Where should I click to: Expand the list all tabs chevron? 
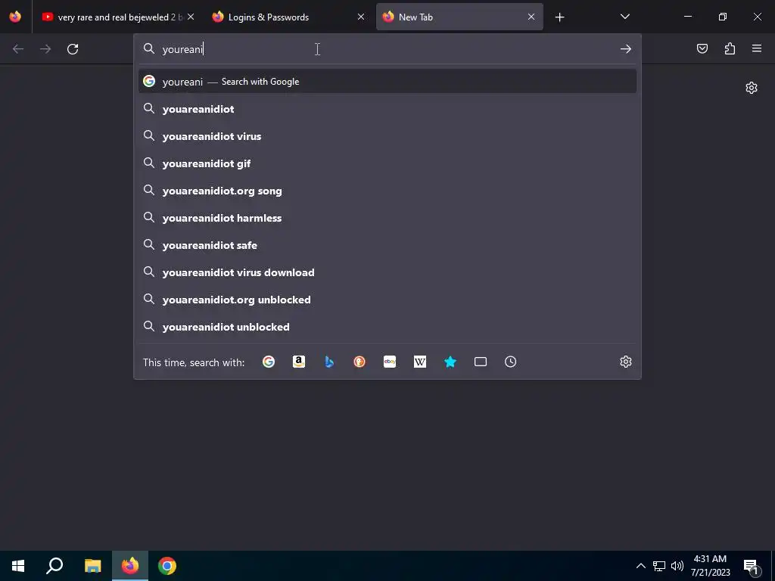[x=624, y=17]
